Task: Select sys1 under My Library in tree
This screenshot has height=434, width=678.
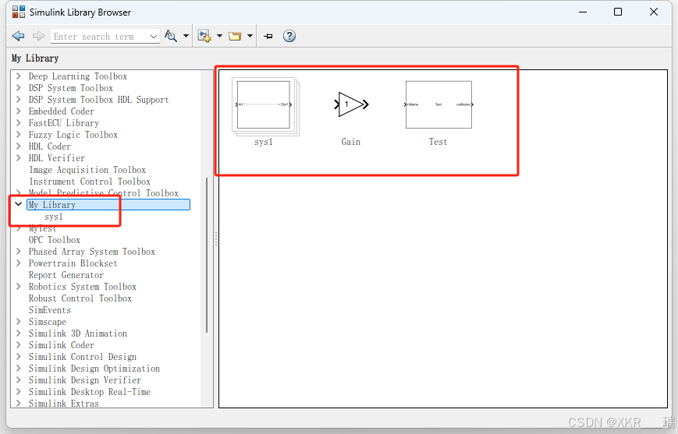Action: click(54, 217)
